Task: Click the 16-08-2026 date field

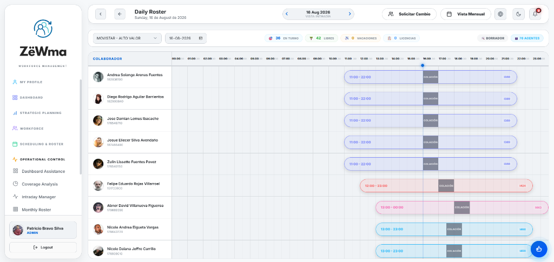Action: [186, 38]
